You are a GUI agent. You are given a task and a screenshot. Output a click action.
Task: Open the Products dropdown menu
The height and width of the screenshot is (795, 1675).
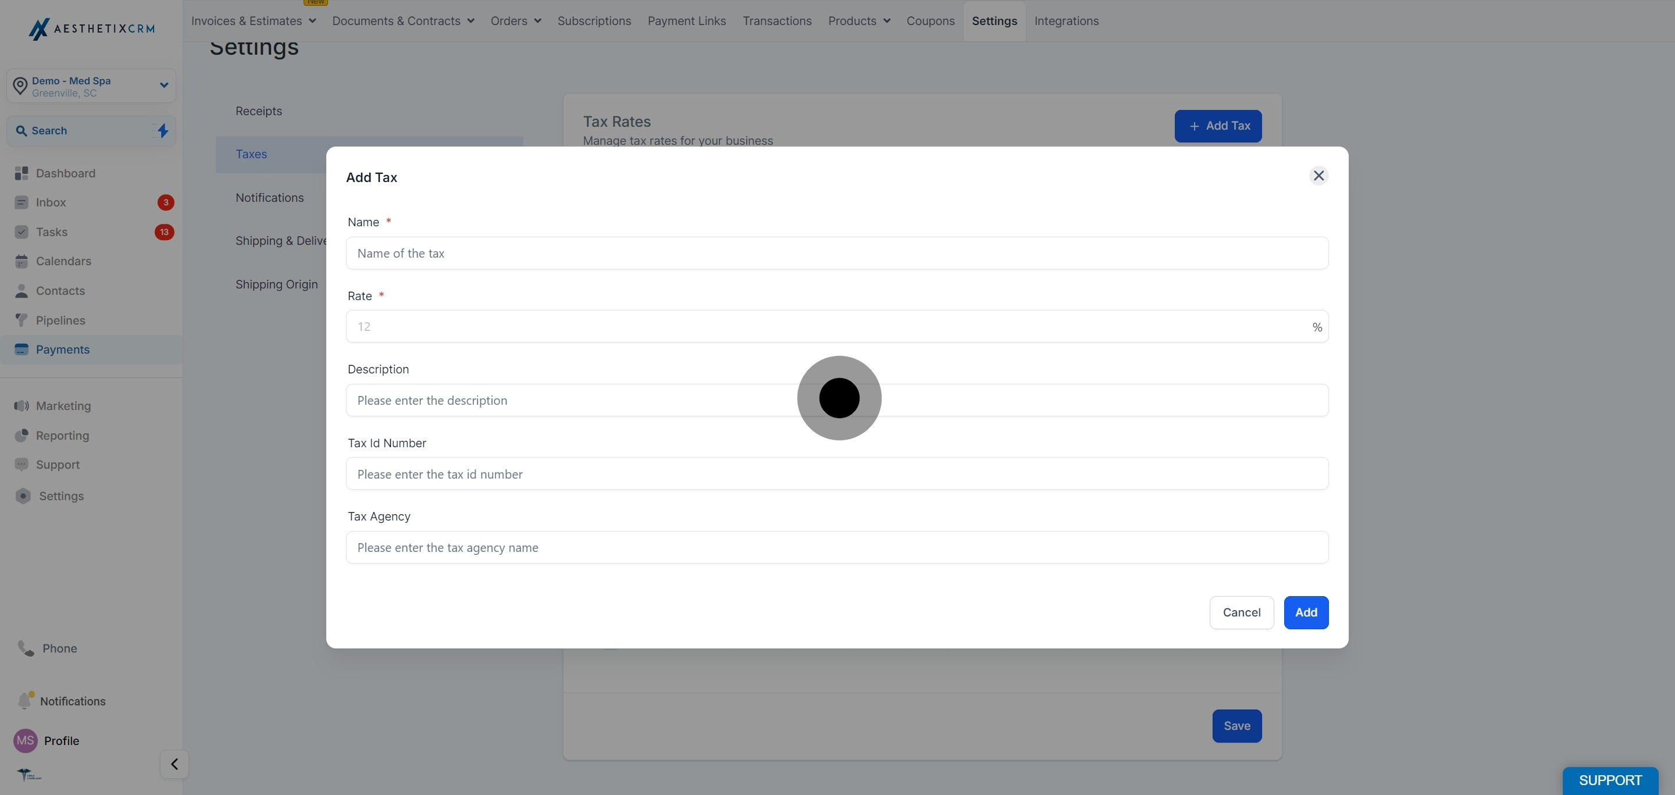point(859,21)
